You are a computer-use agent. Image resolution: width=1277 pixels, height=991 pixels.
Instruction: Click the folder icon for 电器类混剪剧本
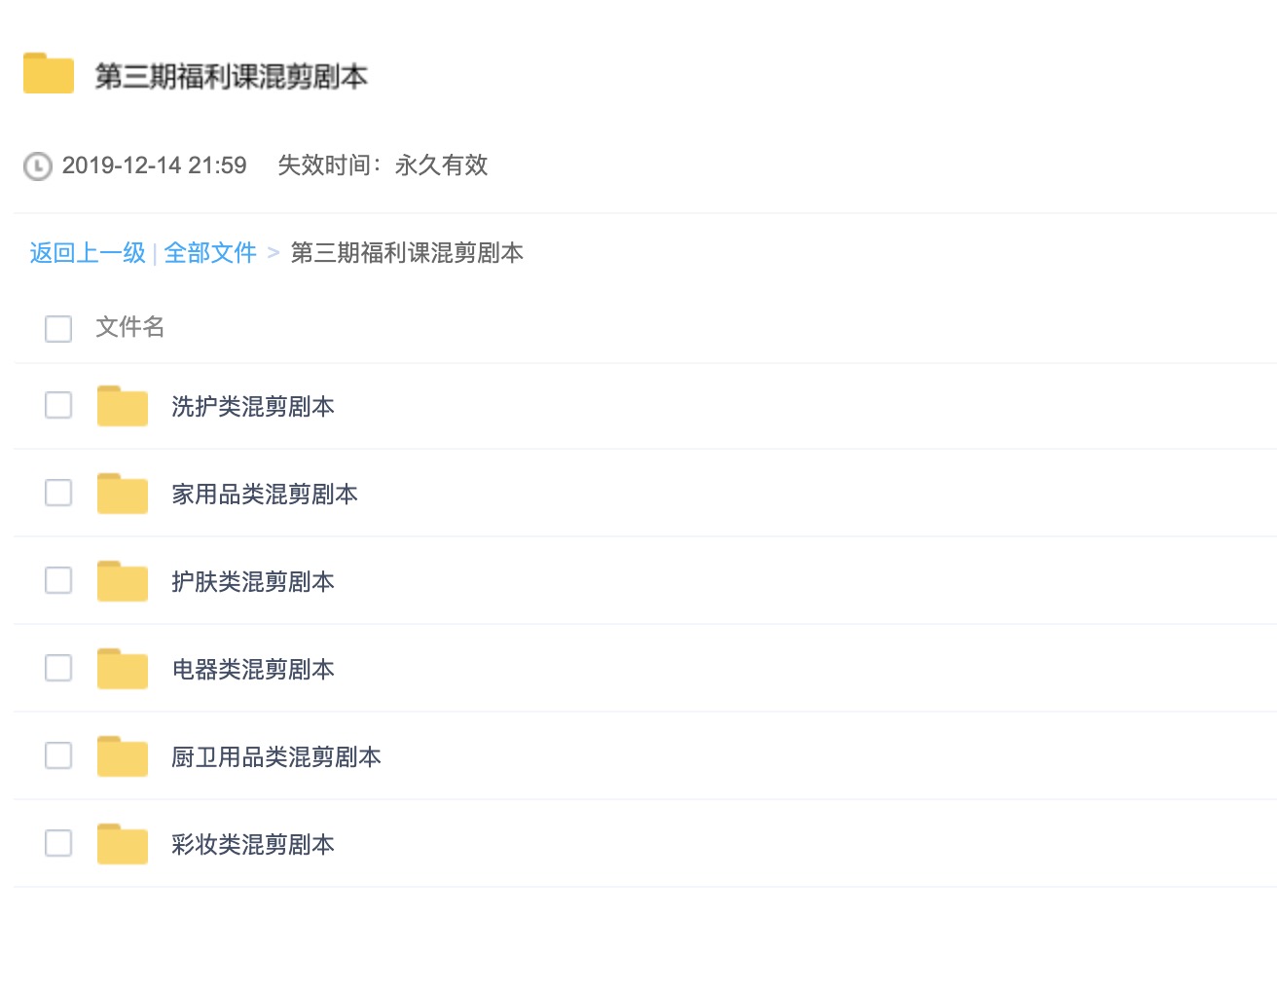tap(122, 669)
